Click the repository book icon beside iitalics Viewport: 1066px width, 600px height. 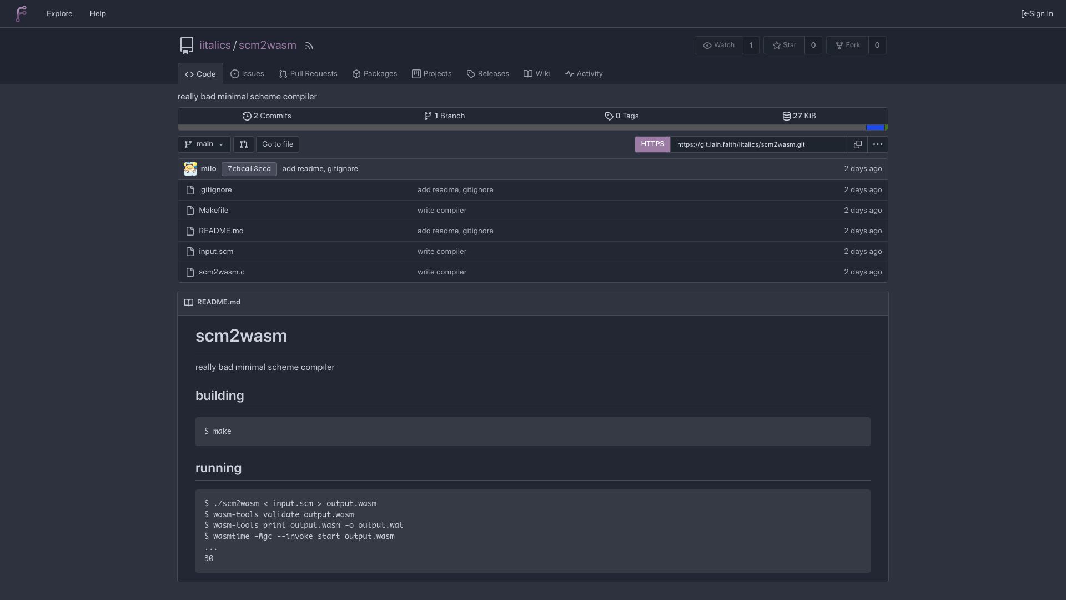coord(187,46)
